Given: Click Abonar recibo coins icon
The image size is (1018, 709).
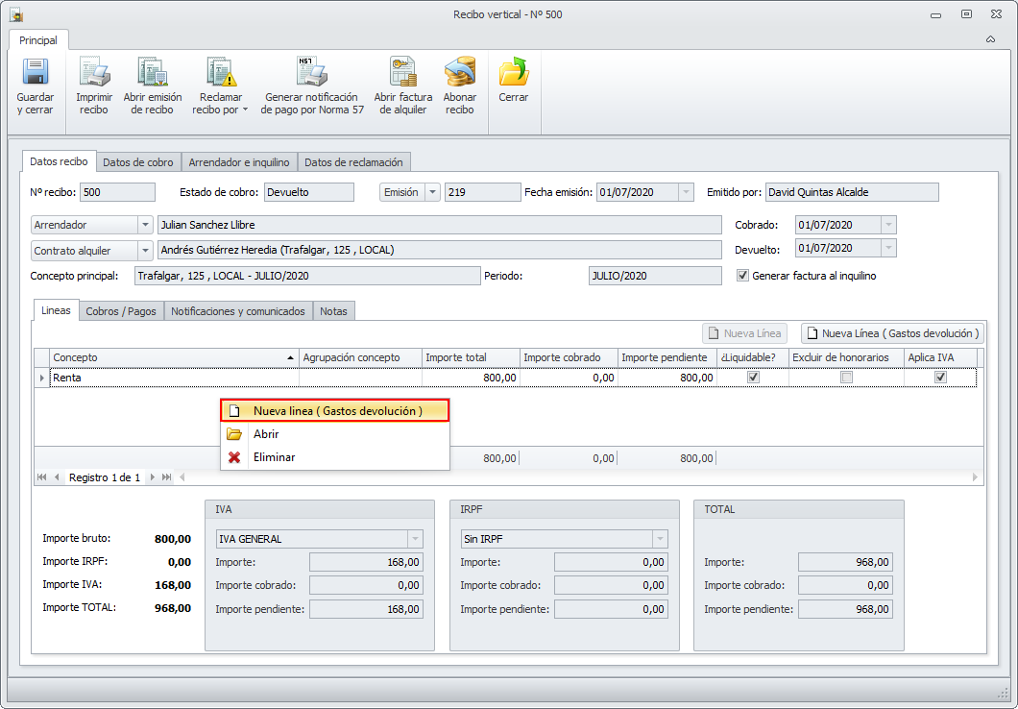Looking at the screenshot, I should point(459,74).
